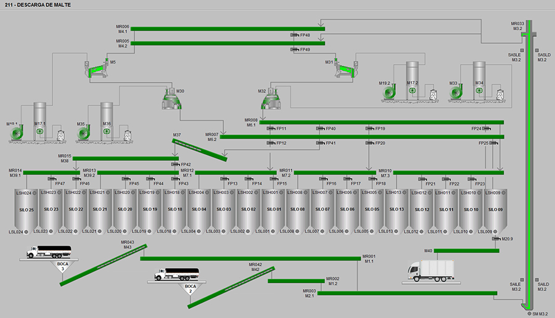Select SILO 01 tank
Image resolution: width=555 pixels, height=318 pixels.
click(274, 210)
